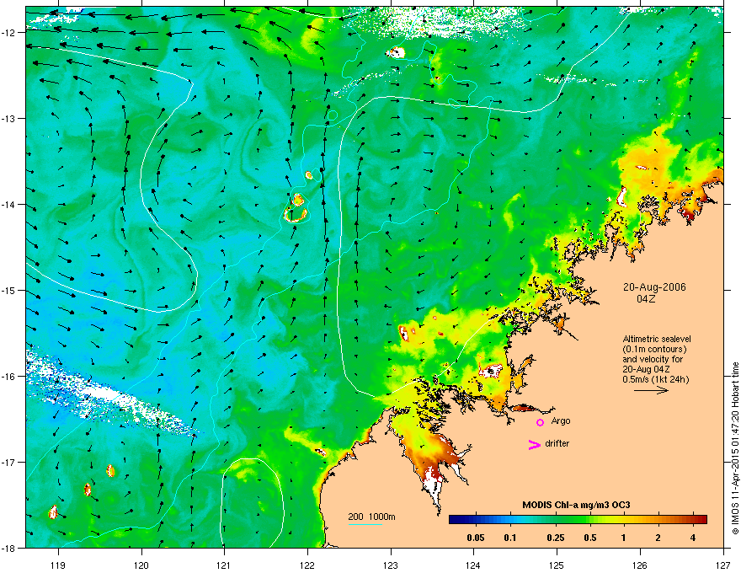The height and width of the screenshot is (573, 741).
Task: Click latitude axis label -13
Action: tap(8, 118)
